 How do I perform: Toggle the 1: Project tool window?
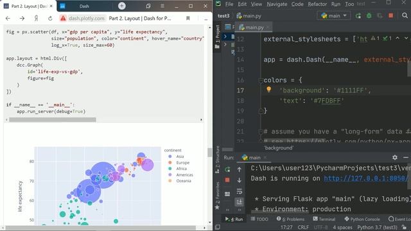217,37
